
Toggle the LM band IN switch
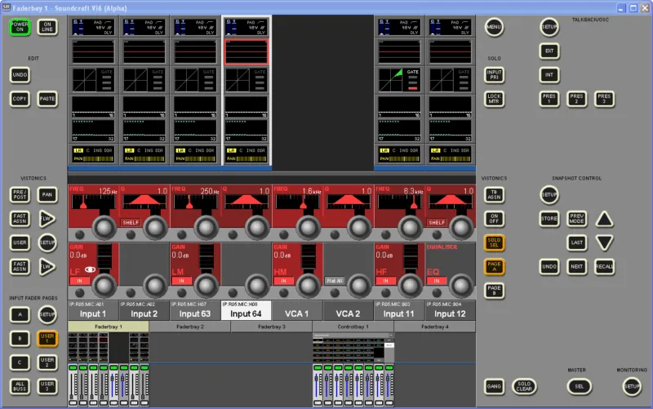181,281
